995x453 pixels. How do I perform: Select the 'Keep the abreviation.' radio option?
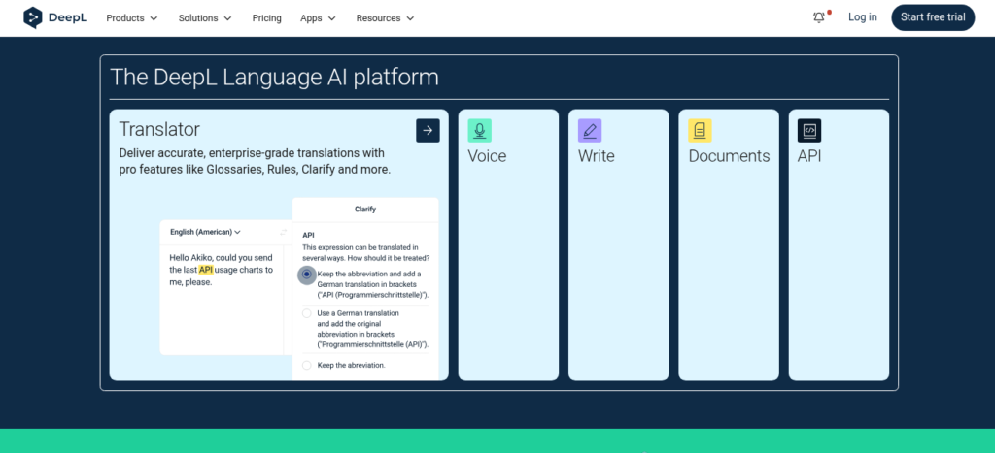coord(307,365)
